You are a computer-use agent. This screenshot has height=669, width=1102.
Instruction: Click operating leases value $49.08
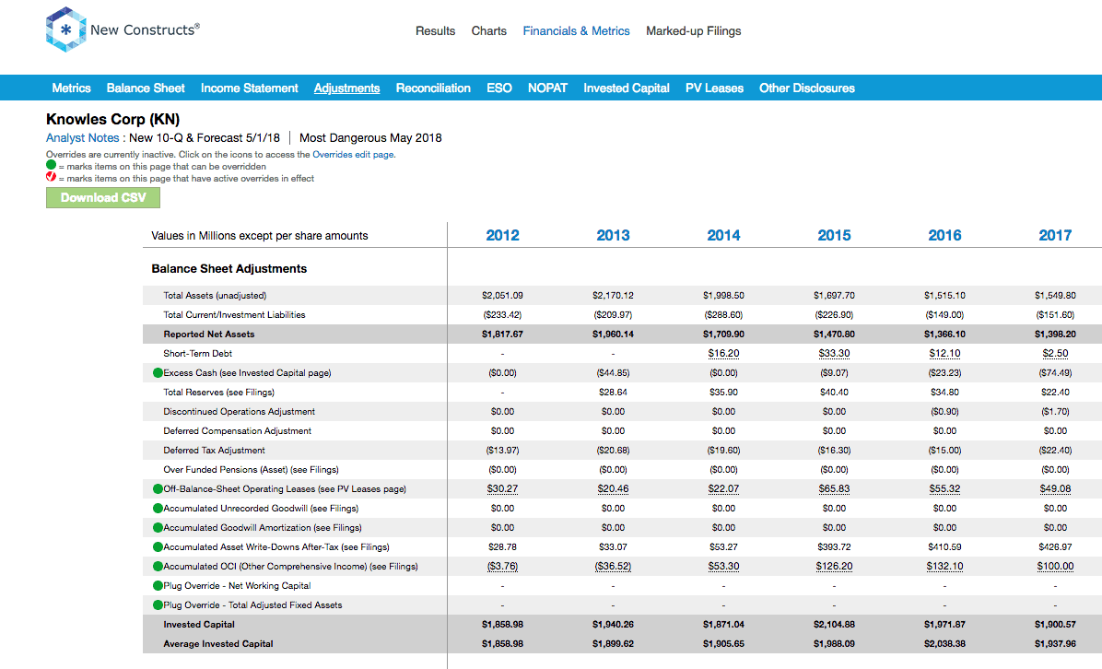[x=1055, y=488]
